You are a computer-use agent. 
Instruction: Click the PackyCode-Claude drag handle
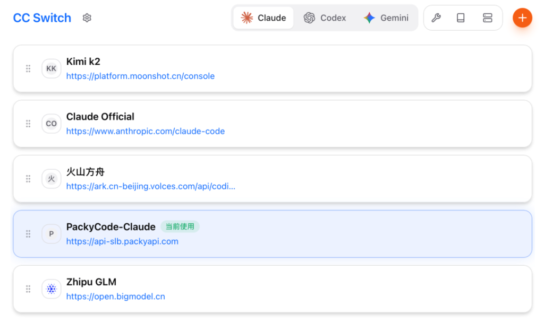pos(28,234)
